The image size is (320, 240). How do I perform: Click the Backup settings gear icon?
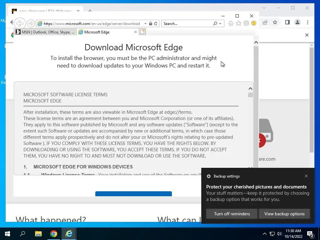208,176
